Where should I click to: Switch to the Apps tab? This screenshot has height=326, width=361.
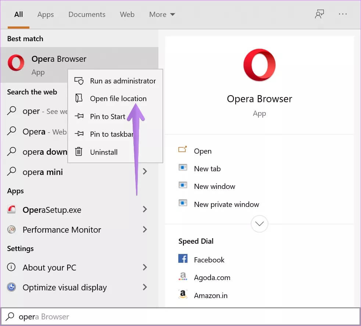click(x=46, y=15)
